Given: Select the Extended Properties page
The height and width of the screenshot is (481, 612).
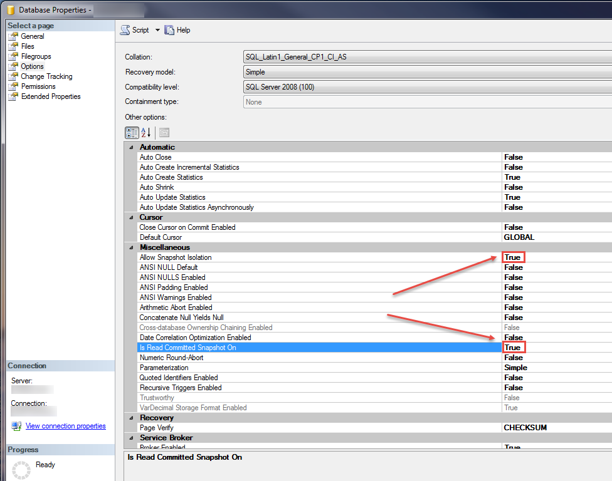Looking at the screenshot, I should [51, 96].
